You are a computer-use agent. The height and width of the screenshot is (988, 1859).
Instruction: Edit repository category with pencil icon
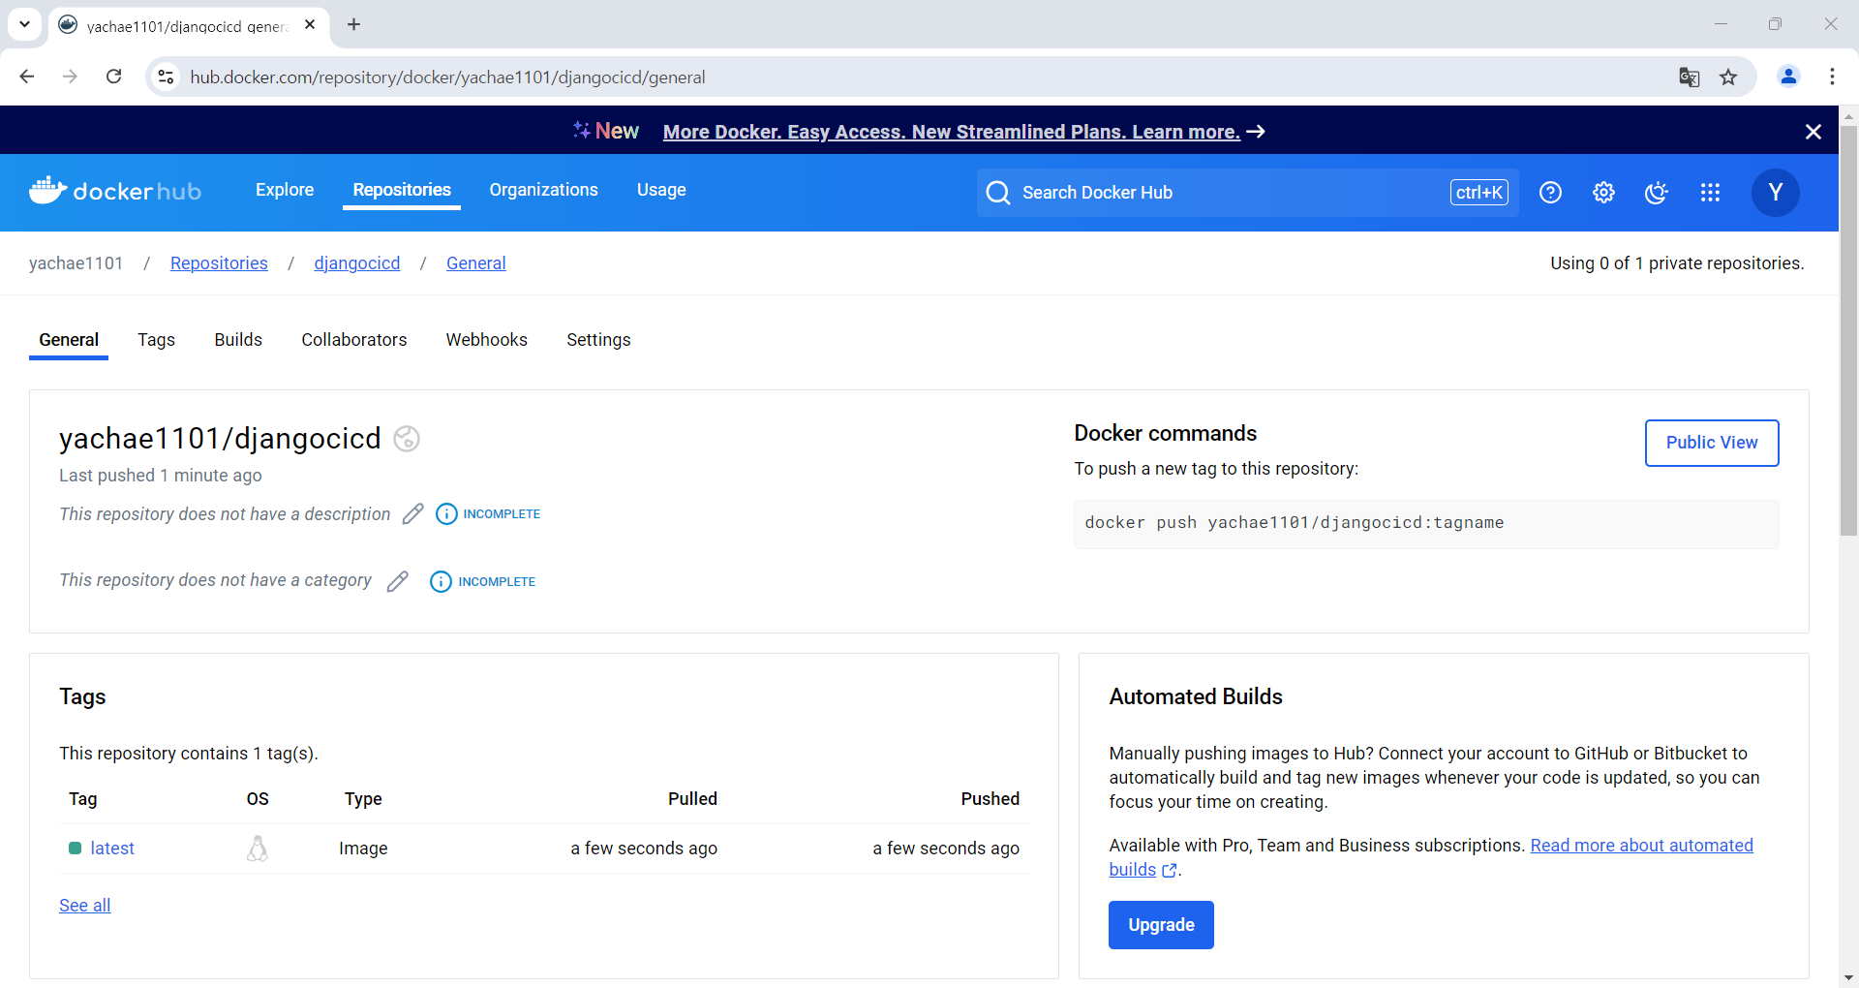click(x=397, y=581)
